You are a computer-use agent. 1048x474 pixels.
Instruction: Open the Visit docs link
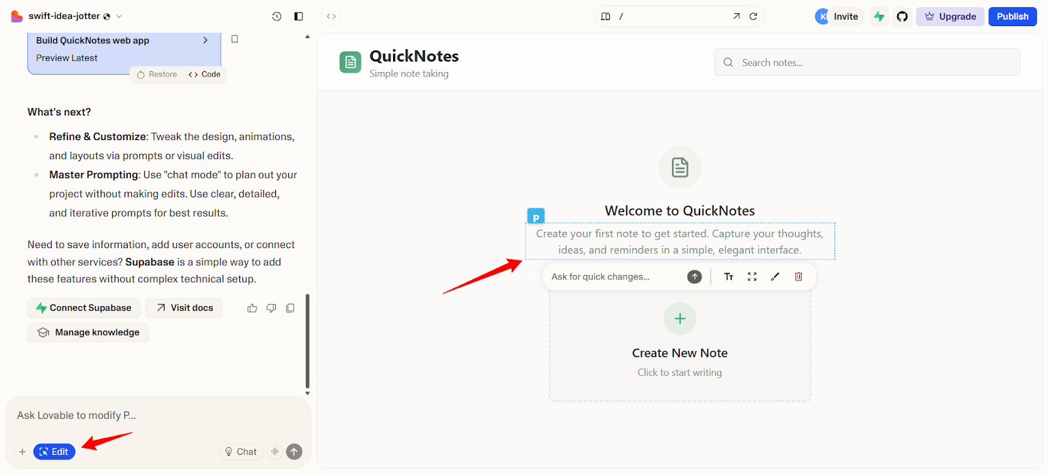point(184,308)
